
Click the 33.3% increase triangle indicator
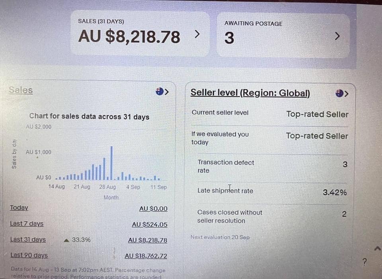point(66,240)
